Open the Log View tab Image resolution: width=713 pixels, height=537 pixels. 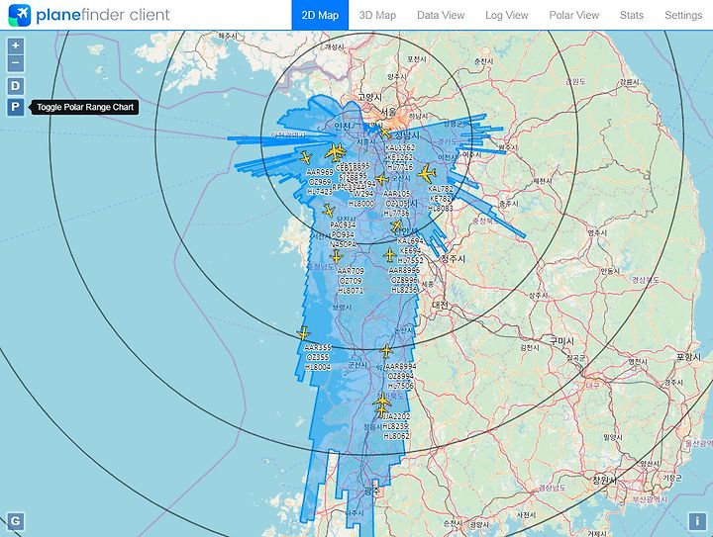pyautogui.click(x=507, y=15)
